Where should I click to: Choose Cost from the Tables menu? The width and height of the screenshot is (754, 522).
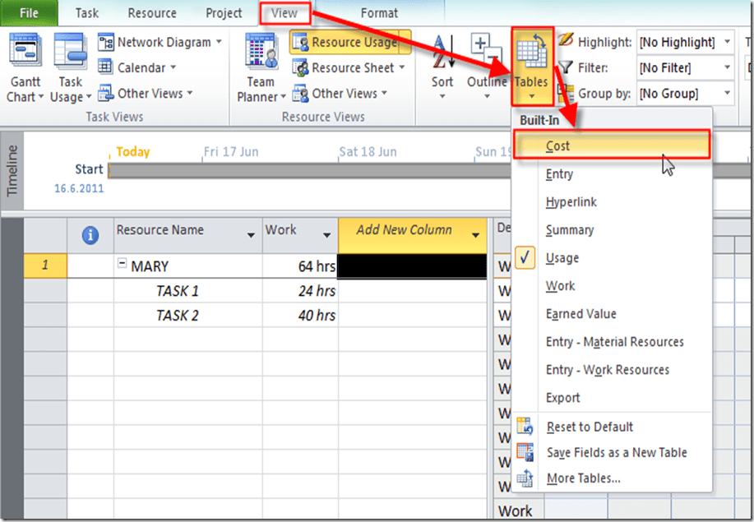(x=557, y=146)
